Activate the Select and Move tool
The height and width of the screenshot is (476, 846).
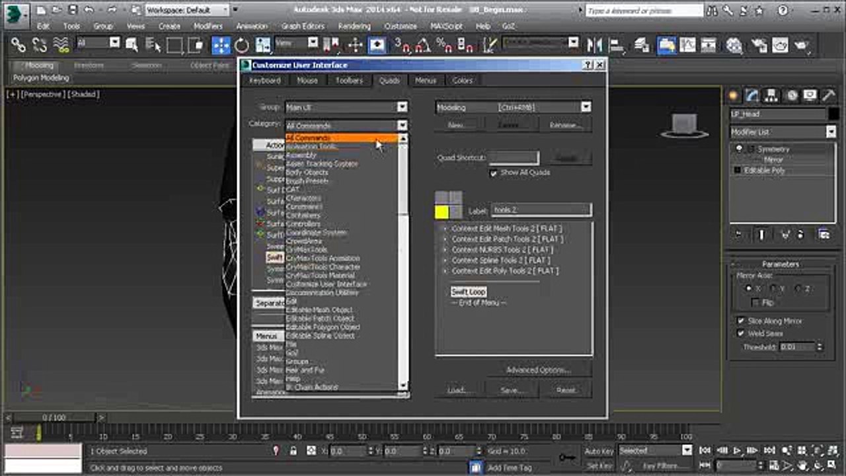(221, 45)
